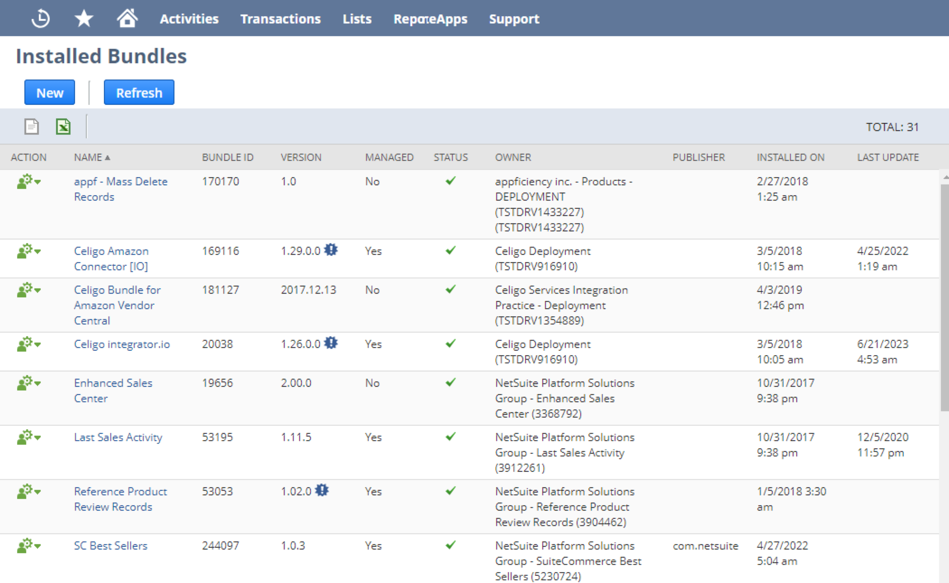The width and height of the screenshot is (949, 583).
Task: Click installed on 2/27/2018 1:25 am cell
Action: pos(782,189)
